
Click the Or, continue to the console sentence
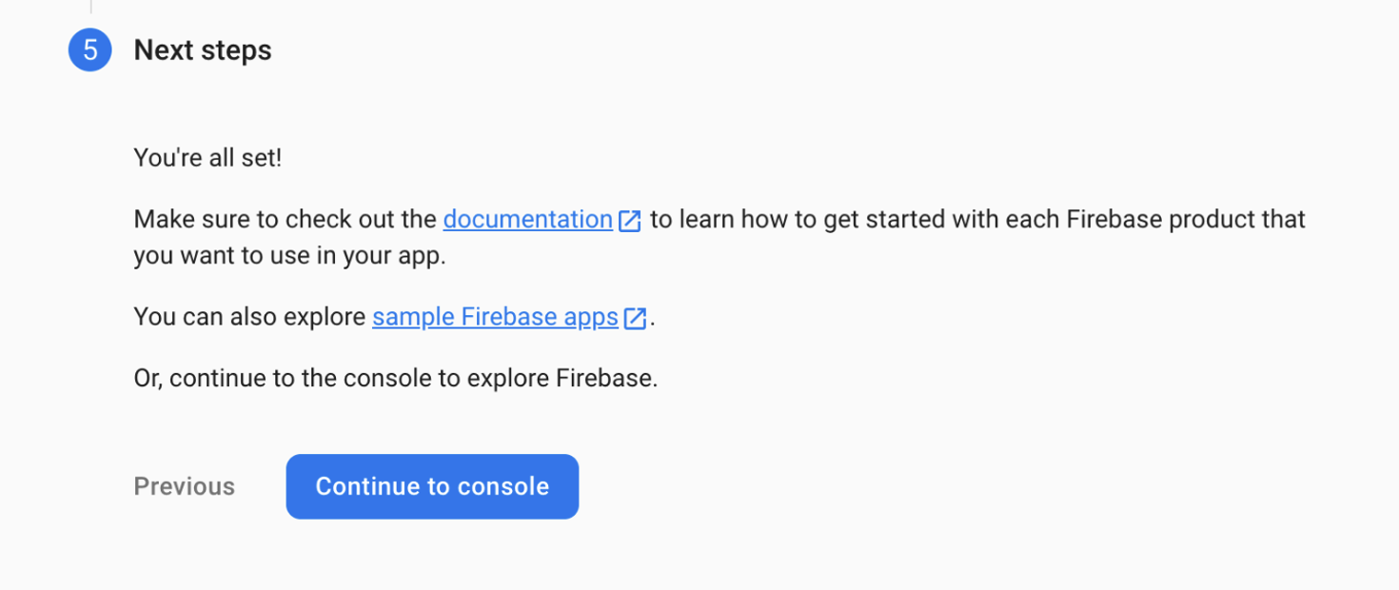click(396, 379)
